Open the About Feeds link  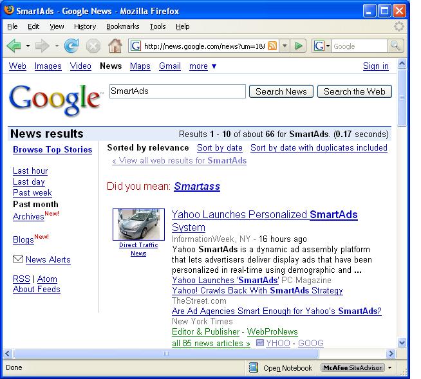37,290
